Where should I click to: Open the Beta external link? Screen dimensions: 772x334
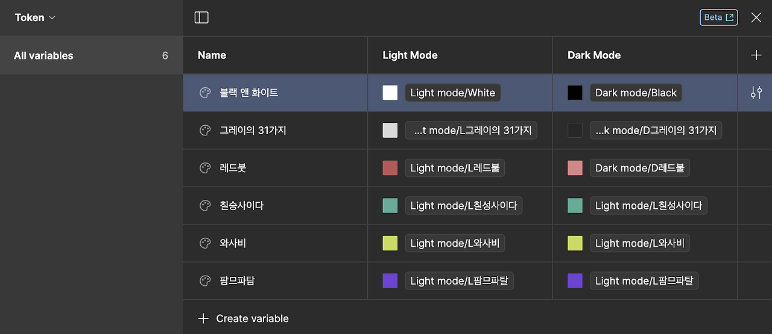718,17
